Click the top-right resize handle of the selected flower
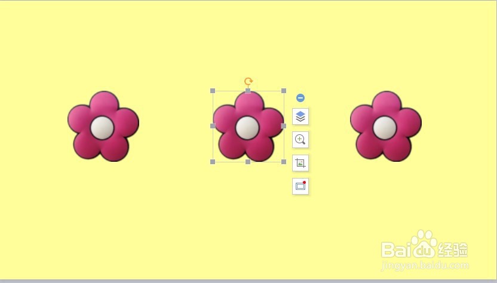Image resolution: width=497 pixels, height=283 pixels. pos(284,91)
